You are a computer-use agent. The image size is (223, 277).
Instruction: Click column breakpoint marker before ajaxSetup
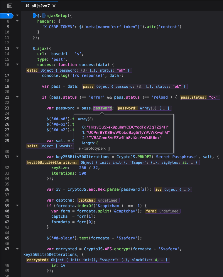click(44, 15)
